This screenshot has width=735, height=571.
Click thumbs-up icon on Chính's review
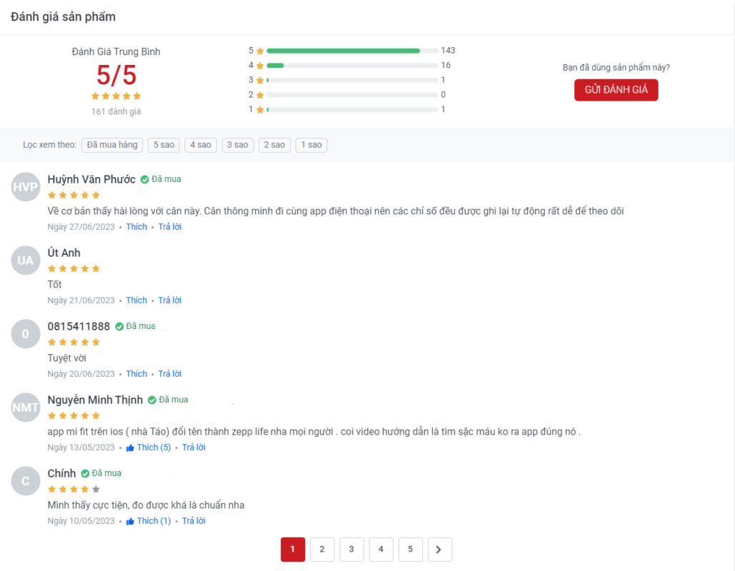[x=130, y=522]
